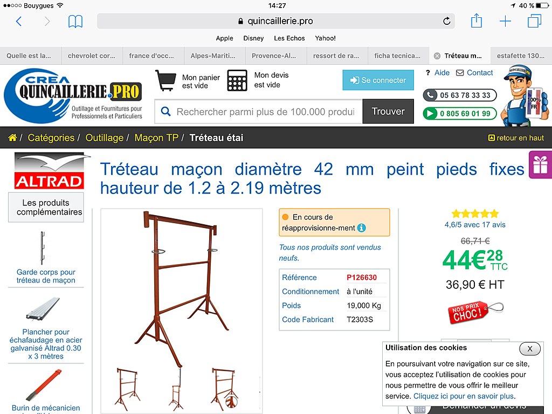Switch to the chevrolet cor... tab
Screen dimensions: 552x414
(x=92, y=56)
